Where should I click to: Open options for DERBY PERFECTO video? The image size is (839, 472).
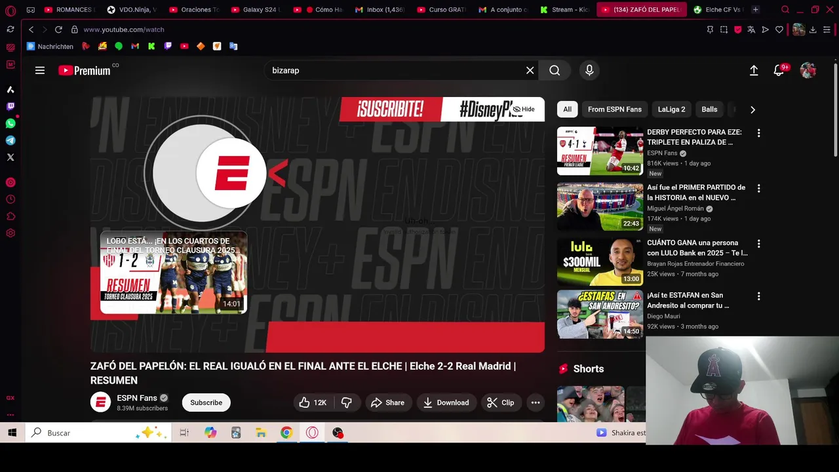click(758, 133)
